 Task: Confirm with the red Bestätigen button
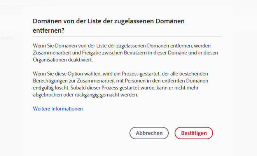coord(194,133)
